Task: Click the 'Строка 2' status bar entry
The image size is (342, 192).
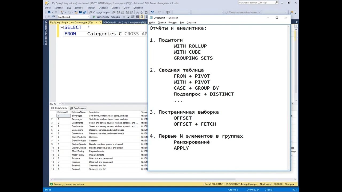Action: click(233, 190)
